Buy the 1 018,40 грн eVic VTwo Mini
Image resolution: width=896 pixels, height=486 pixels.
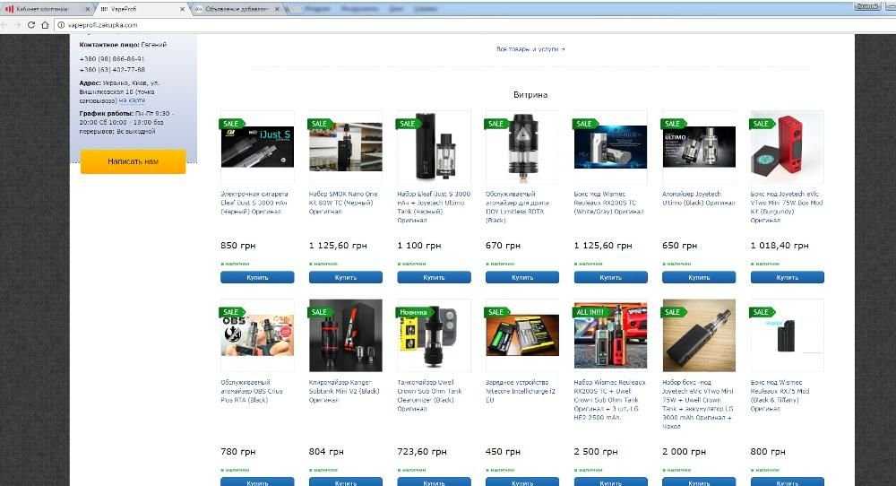787,277
